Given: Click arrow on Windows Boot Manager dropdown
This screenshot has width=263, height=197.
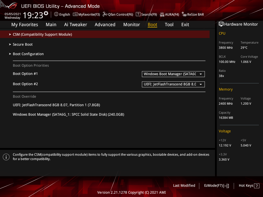Looking at the screenshot, I should point(201,74).
